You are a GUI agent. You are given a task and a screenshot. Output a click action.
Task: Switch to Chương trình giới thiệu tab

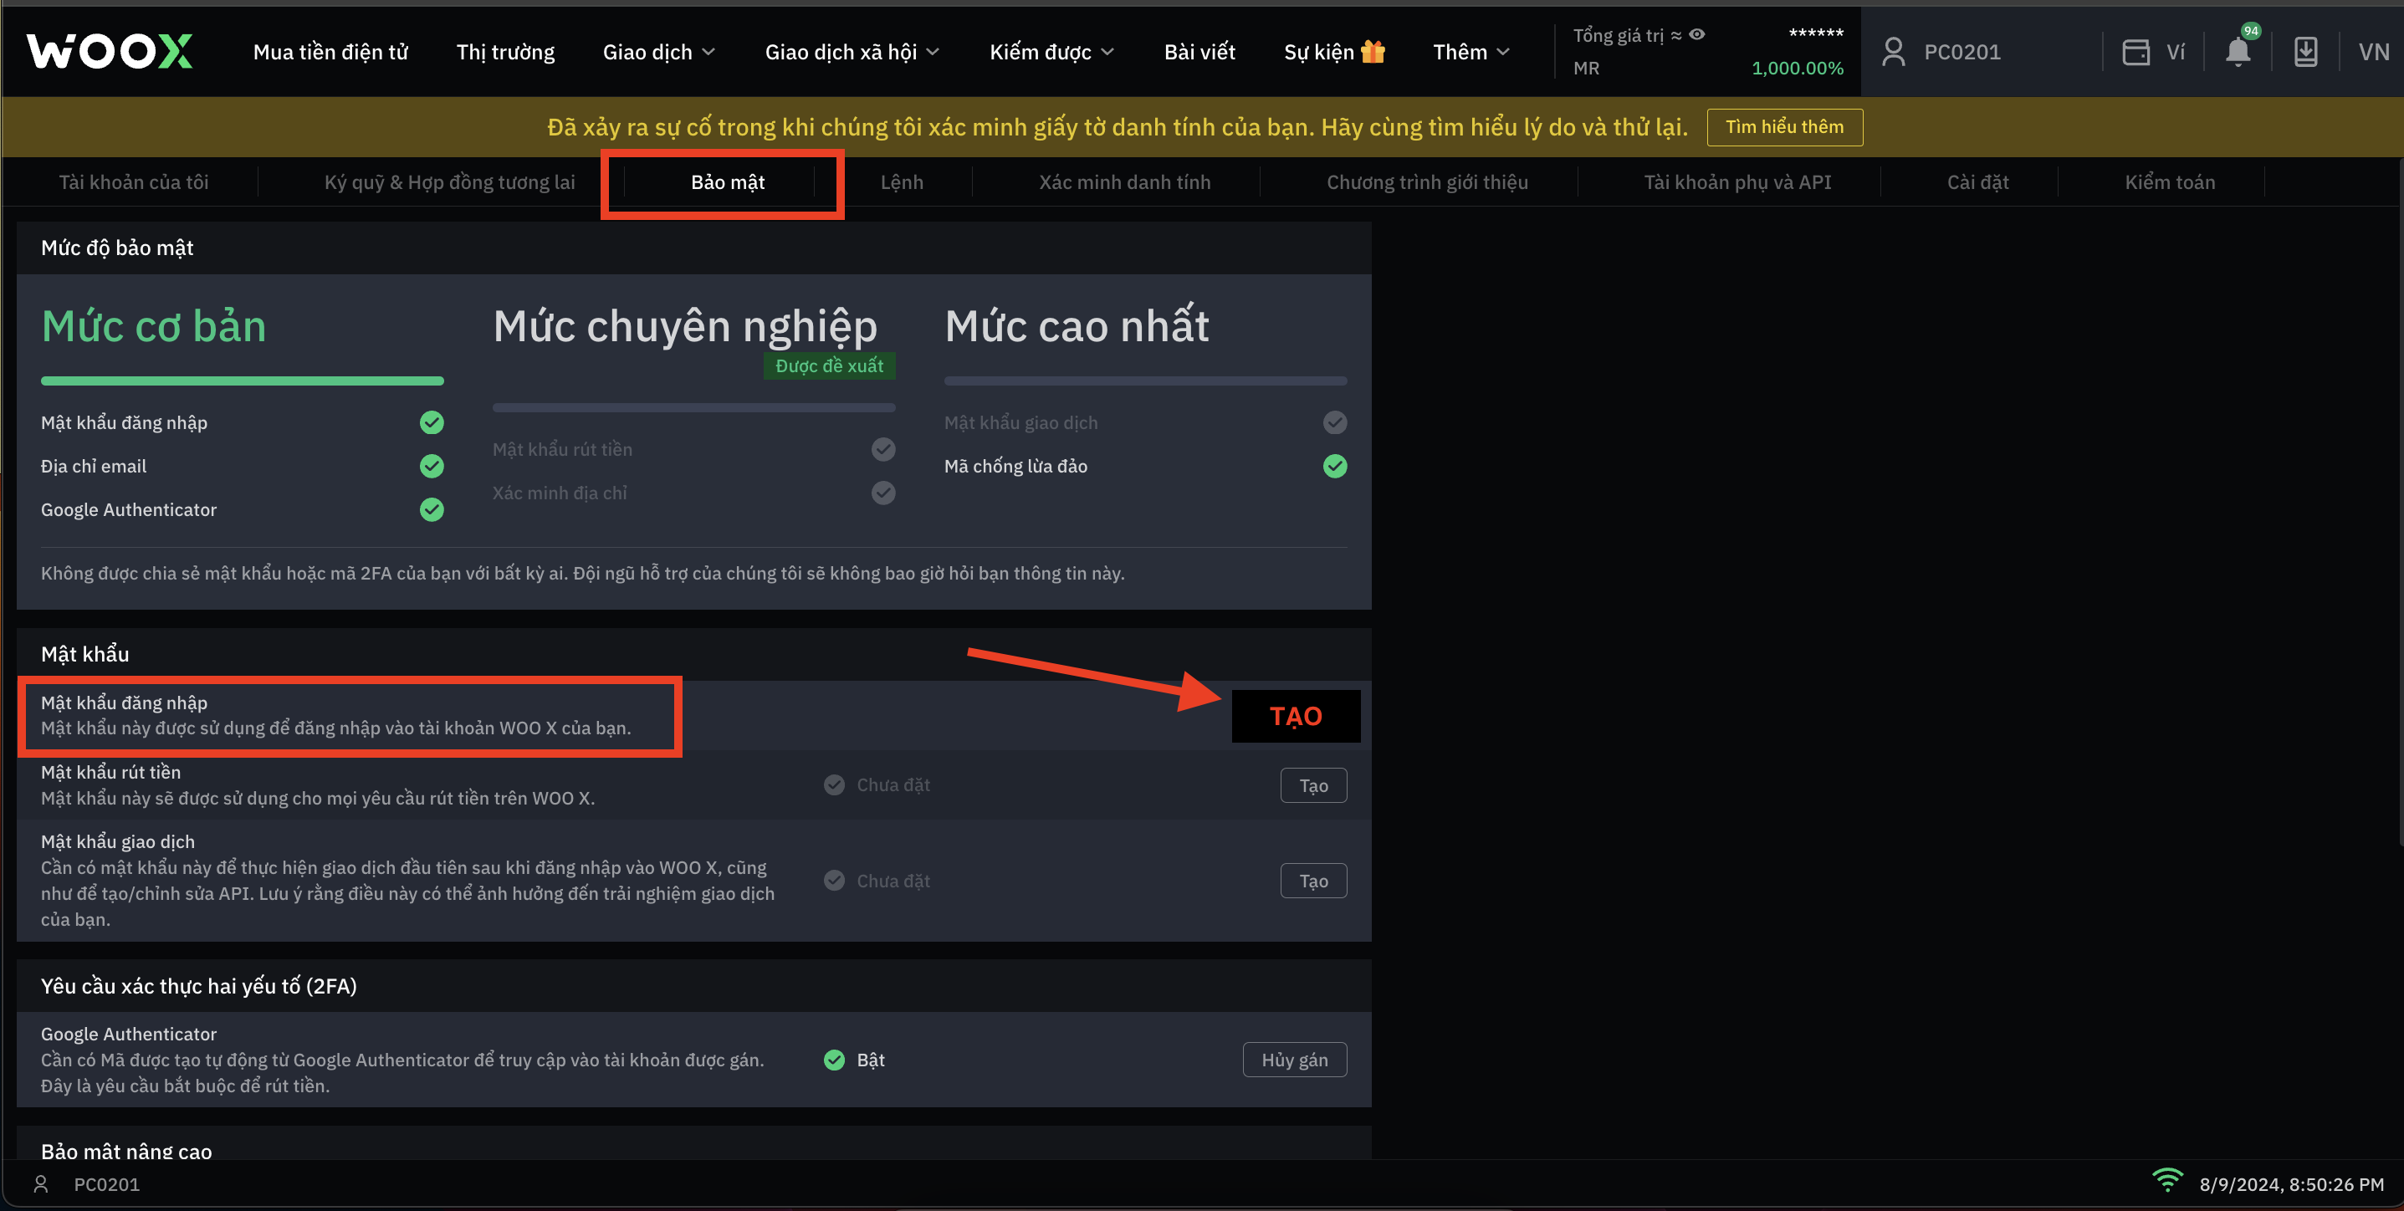(1427, 182)
